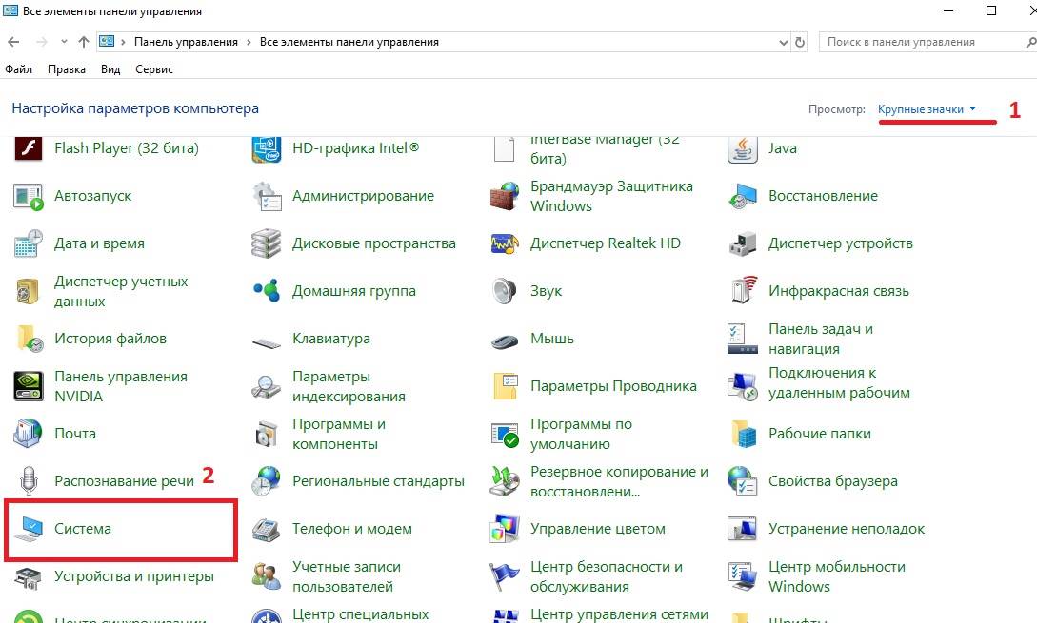The height and width of the screenshot is (623, 1037).
Task: Click the Домашняя группа icon
Action: pyautogui.click(x=267, y=291)
